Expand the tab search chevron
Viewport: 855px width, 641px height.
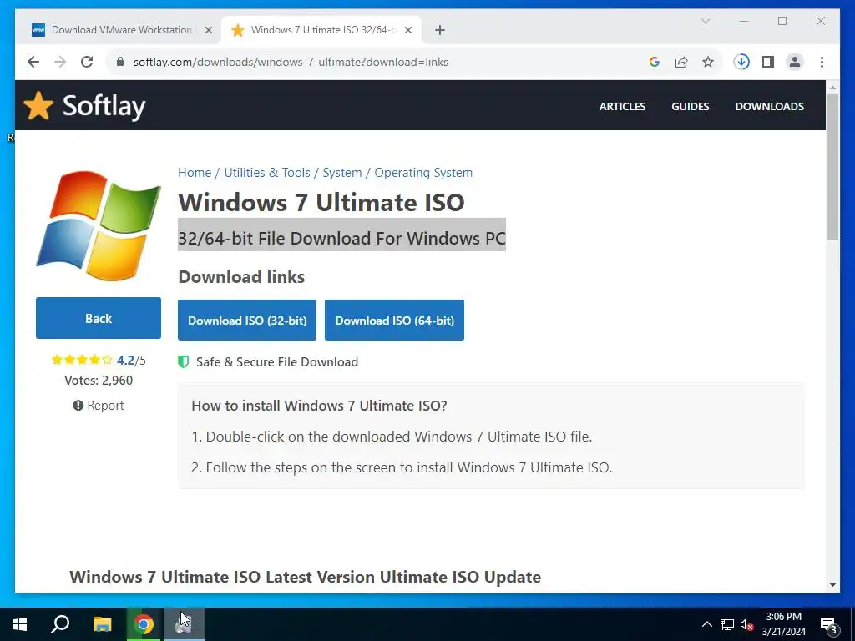tap(705, 21)
